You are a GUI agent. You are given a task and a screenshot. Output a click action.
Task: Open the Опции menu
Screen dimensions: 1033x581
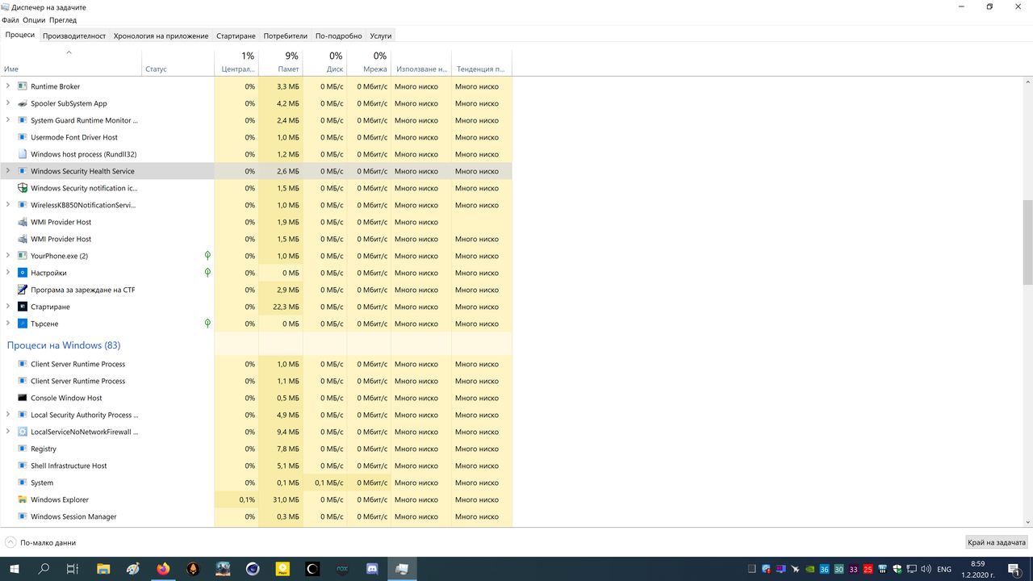[34, 19]
